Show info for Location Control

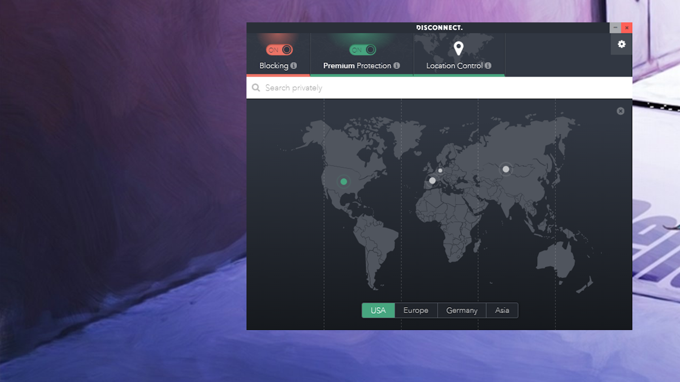point(488,65)
